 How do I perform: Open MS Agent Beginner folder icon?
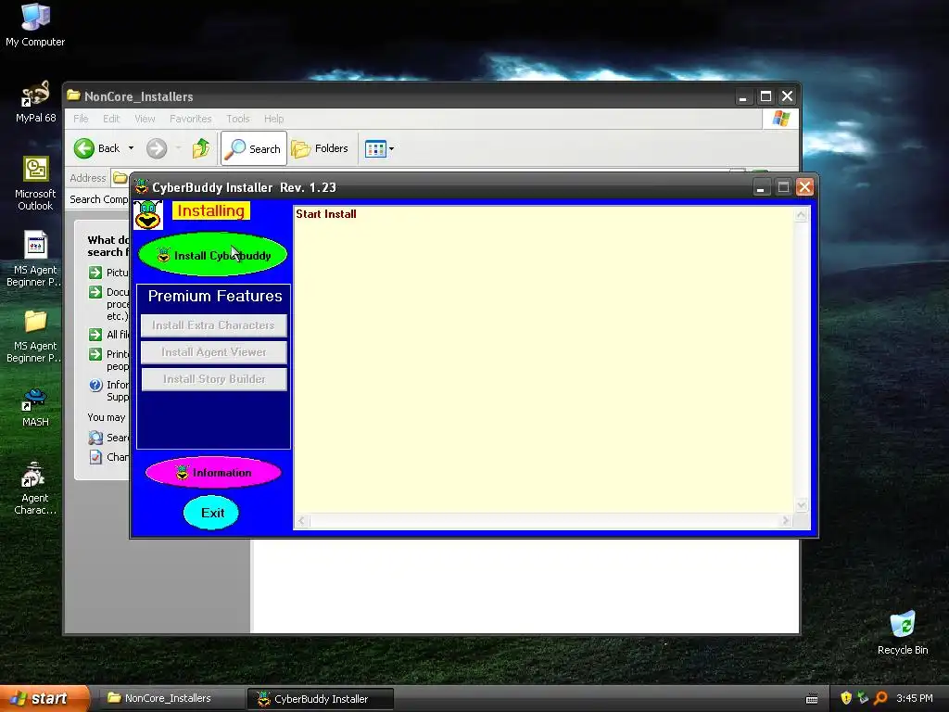tap(35, 336)
